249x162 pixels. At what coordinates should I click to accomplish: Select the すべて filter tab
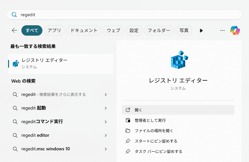point(32,30)
